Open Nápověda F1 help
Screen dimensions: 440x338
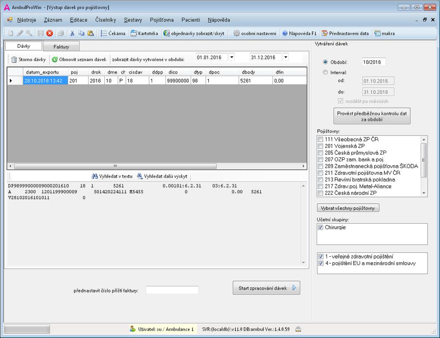click(299, 34)
